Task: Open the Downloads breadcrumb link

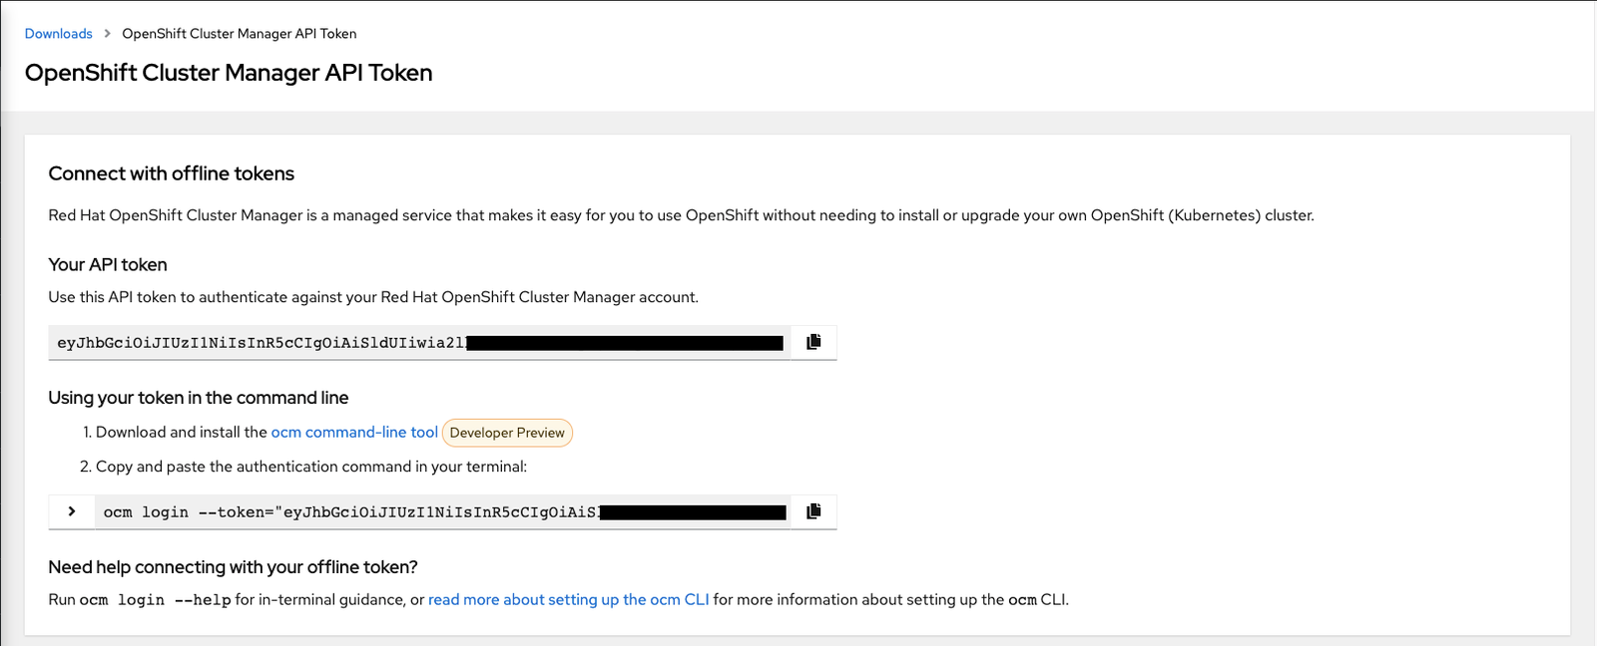Action: click(x=58, y=34)
